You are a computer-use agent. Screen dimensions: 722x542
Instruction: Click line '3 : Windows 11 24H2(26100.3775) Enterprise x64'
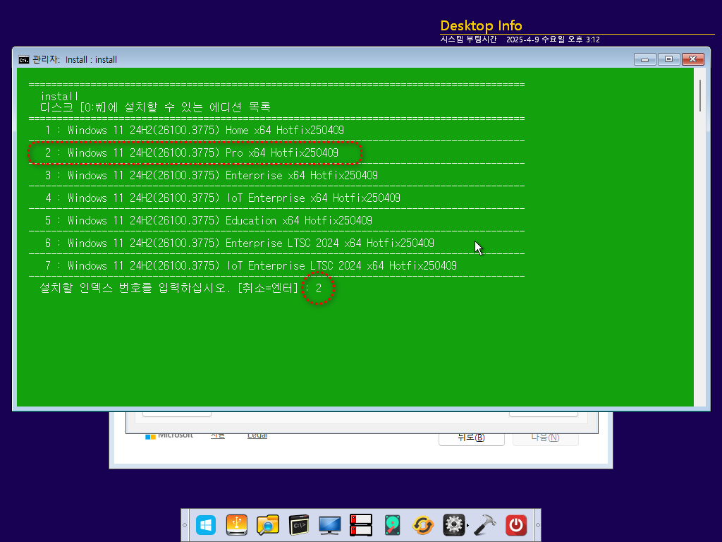212,176
